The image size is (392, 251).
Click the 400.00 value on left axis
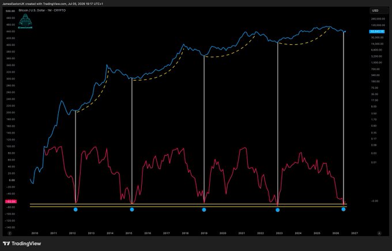[11, 45]
